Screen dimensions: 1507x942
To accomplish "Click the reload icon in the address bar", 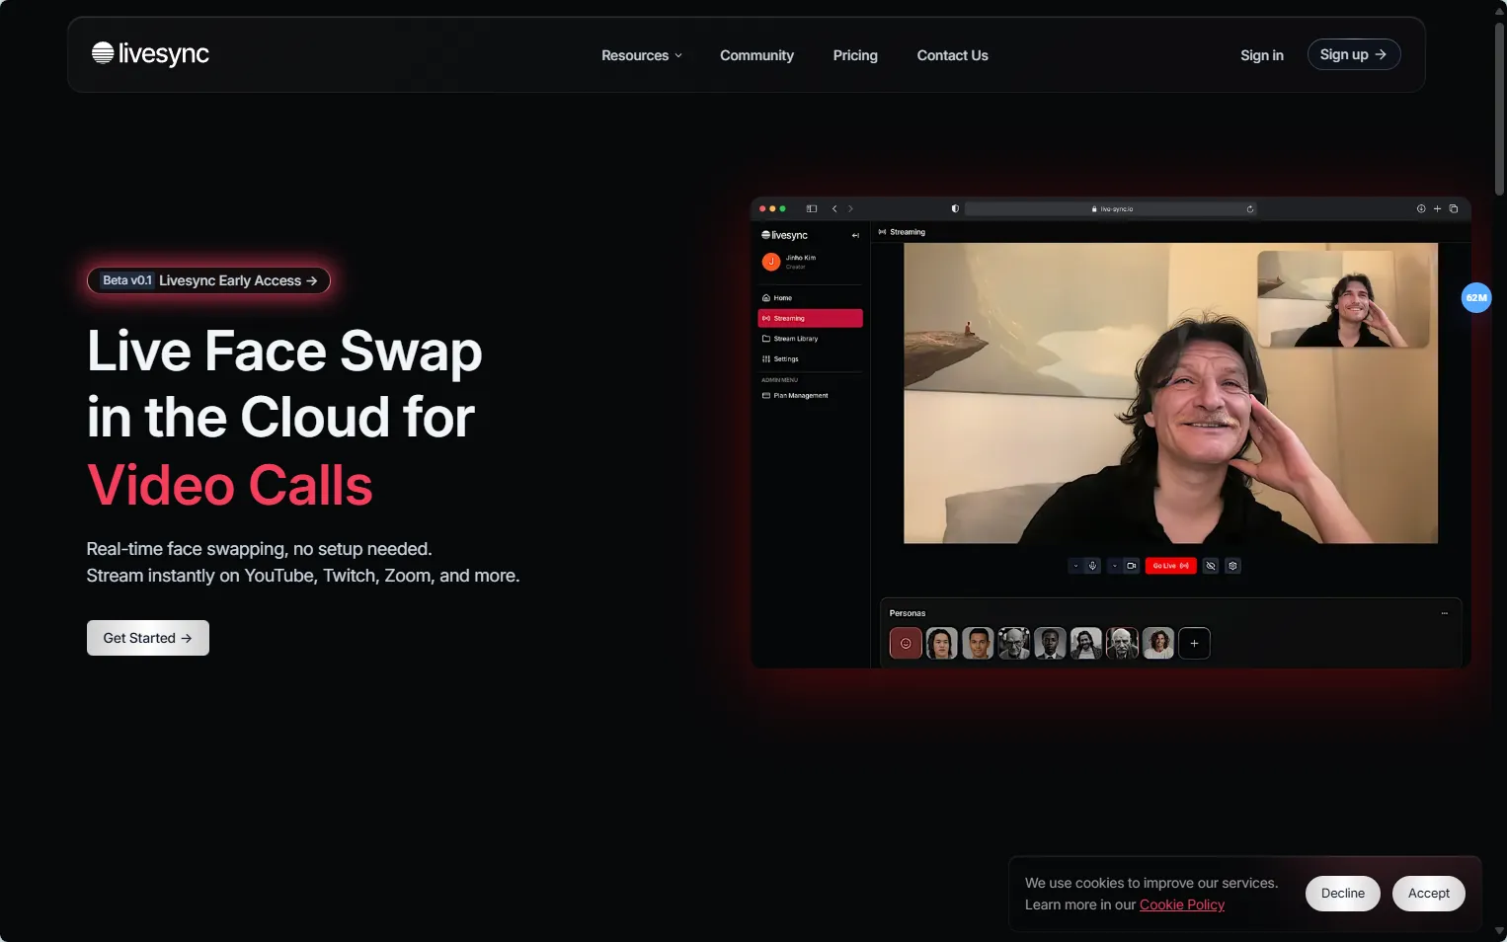I will [x=1250, y=208].
